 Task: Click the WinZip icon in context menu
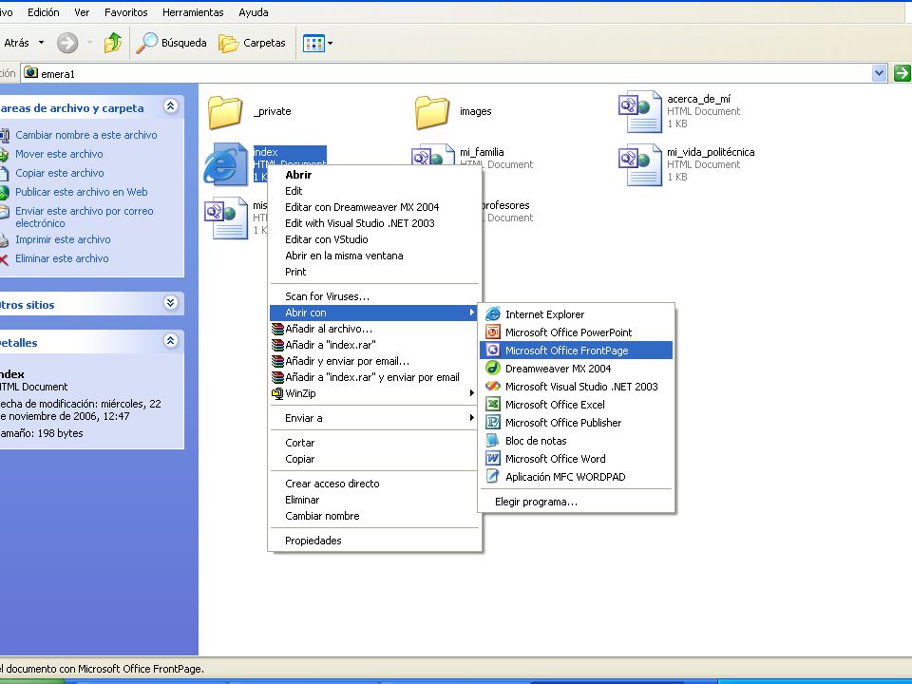click(x=277, y=393)
